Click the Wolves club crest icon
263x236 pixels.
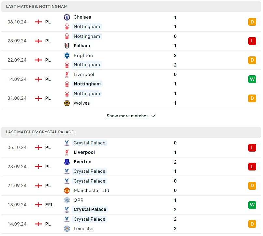point(67,103)
